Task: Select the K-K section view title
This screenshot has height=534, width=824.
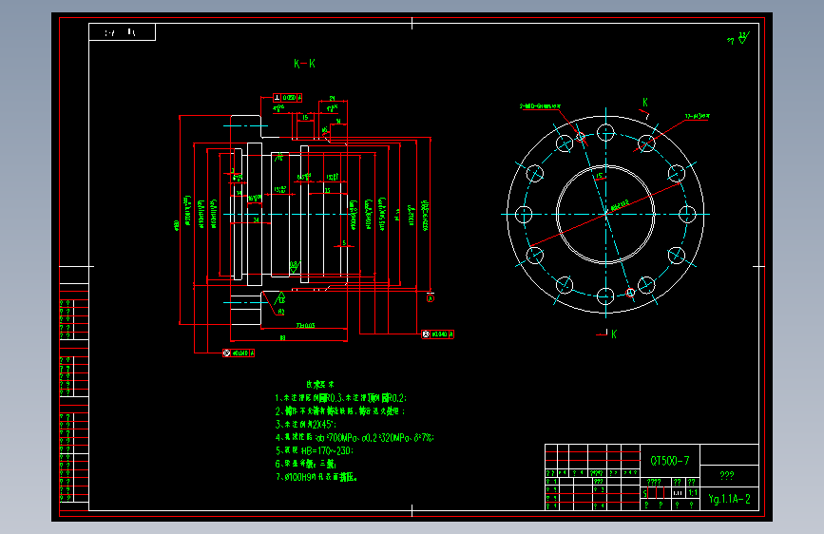Action: [305, 64]
